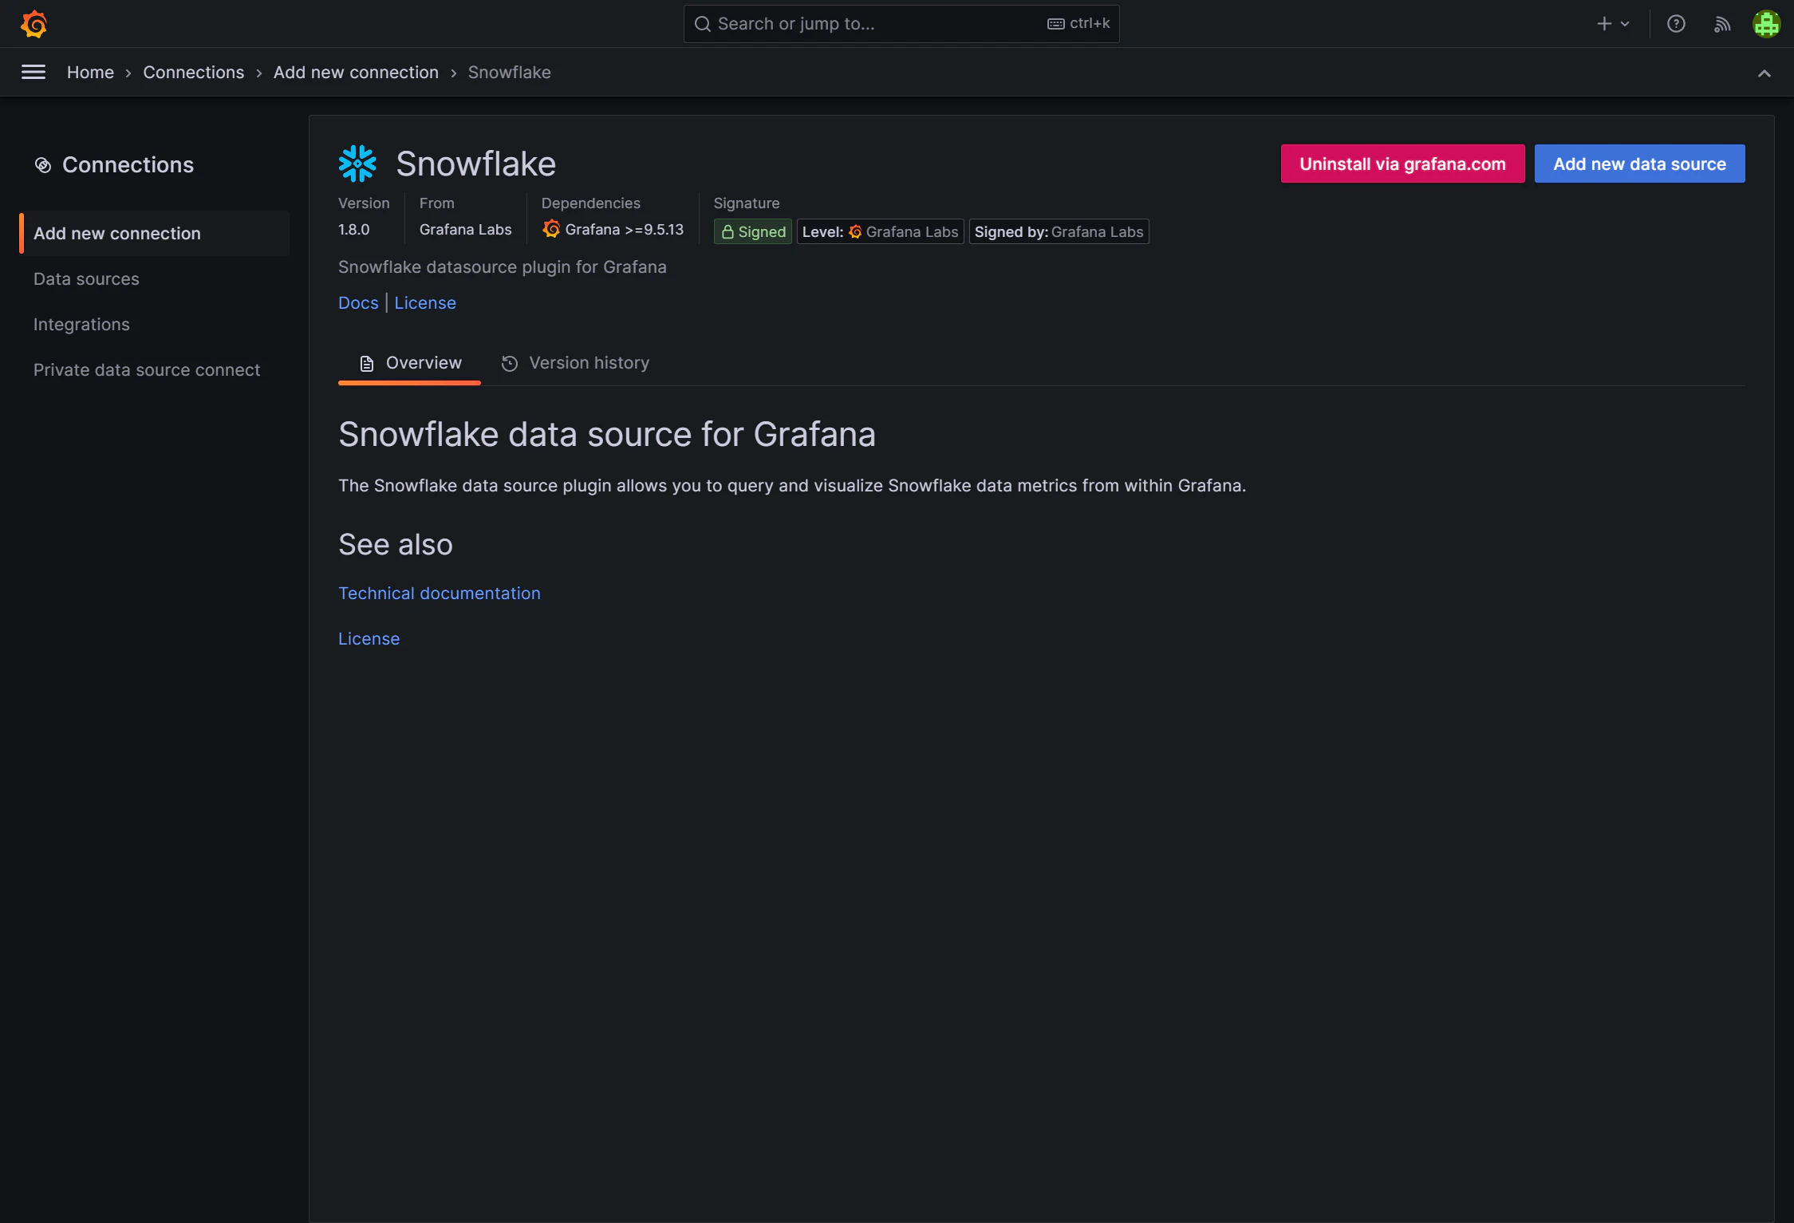
Task: Click Uninstall via grafana.com button
Action: pos(1402,164)
